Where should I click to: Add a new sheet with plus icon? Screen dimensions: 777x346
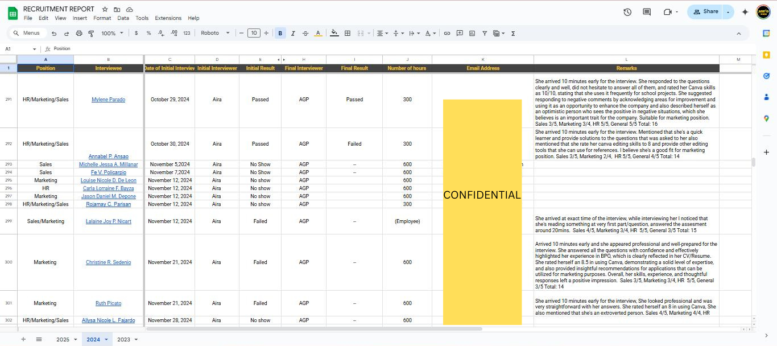(23, 339)
